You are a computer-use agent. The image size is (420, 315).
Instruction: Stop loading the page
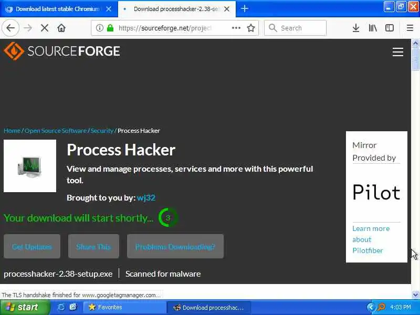point(45,28)
